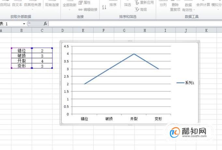Select column K header

pyautogui.click(x=206, y=31)
